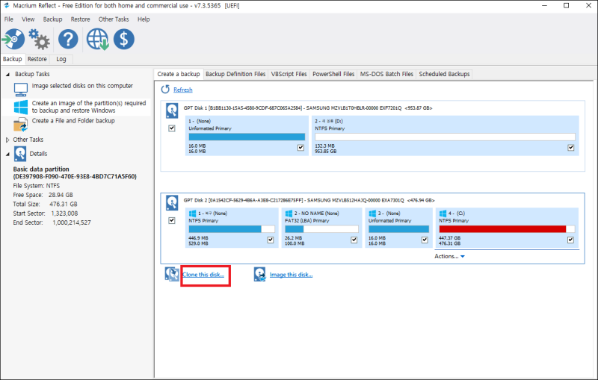This screenshot has height=380, width=598.
Task: Click the Image this disk... link
Action: [x=292, y=275]
